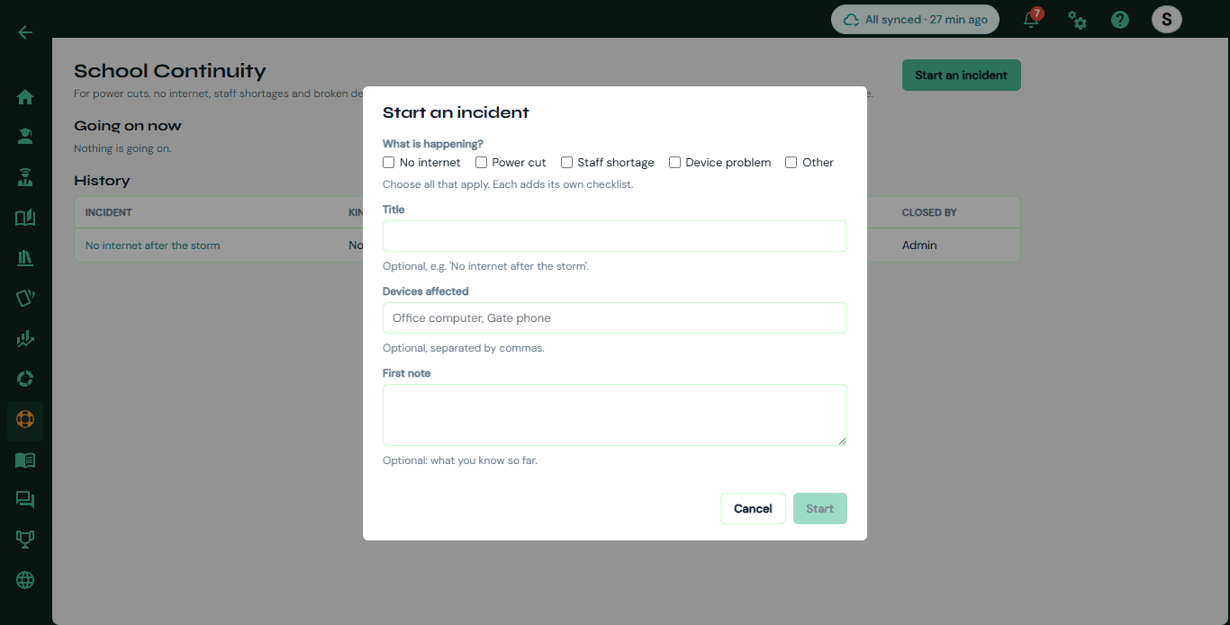The image size is (1230, 625).
Task: Click the 'What is happening?' label
Action: tap(433, 144)
